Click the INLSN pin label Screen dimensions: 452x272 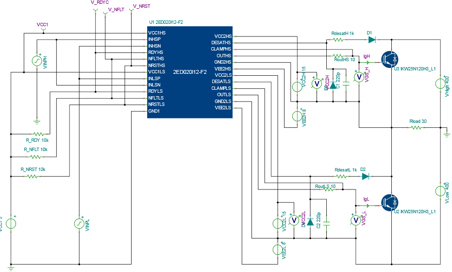tap(154, 85)
